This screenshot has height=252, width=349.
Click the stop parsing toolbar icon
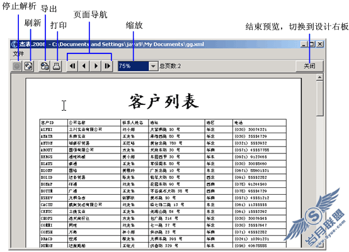click(x=16, y=66)
